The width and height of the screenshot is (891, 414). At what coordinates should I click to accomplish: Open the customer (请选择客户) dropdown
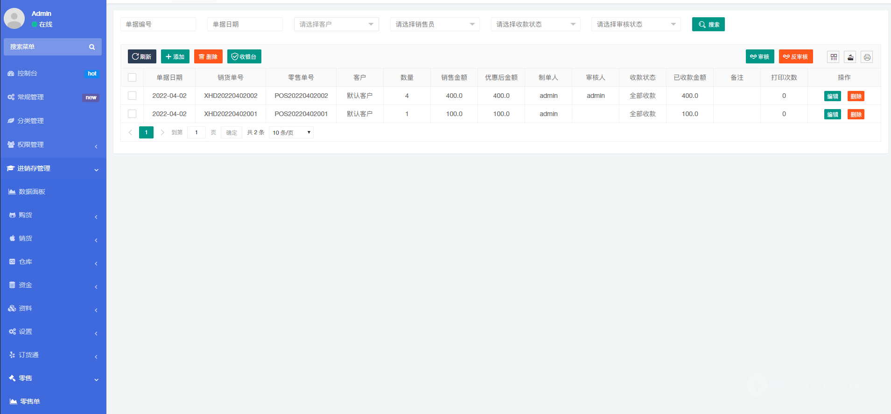(336, 24)
